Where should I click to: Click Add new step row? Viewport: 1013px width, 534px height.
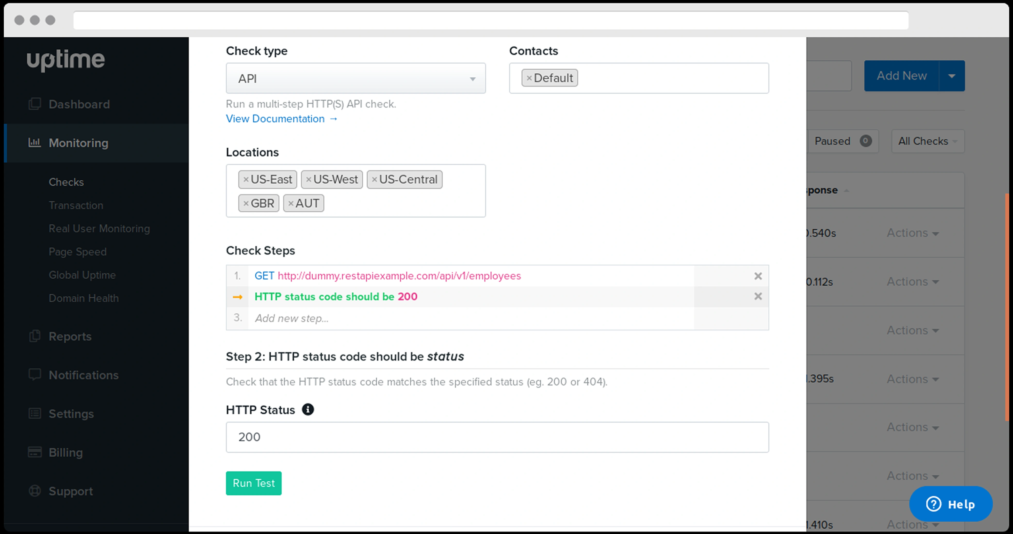292,318
